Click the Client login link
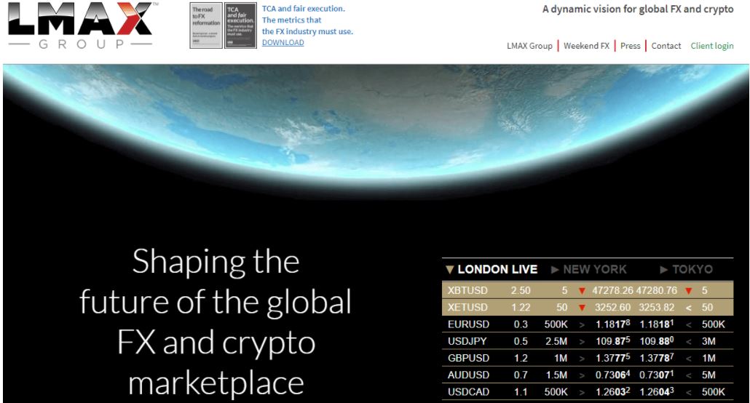This screenshot has height=403, width=750. click(x=712, y=46)
